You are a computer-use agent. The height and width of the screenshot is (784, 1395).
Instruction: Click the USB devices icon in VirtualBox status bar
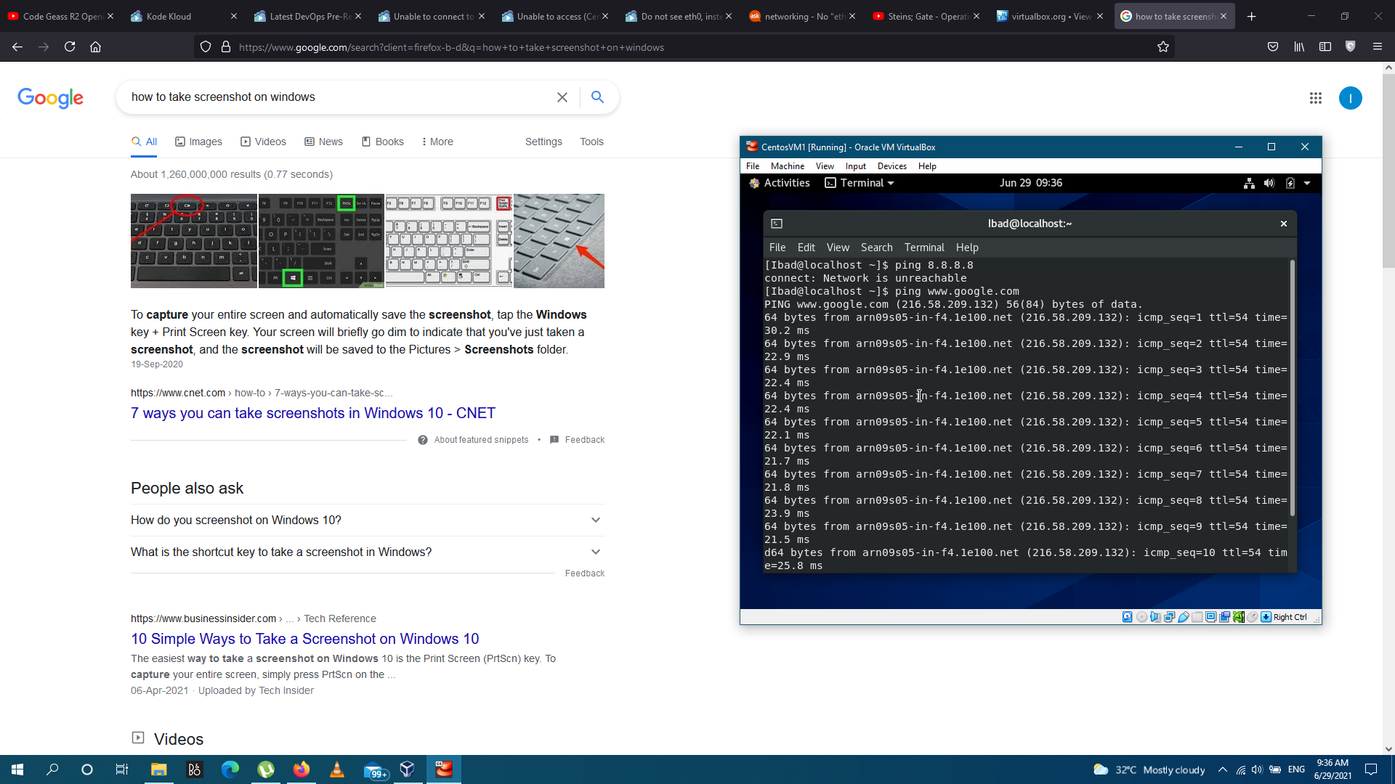(1184, 617)
